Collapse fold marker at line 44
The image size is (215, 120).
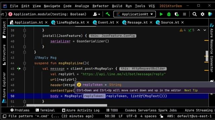tap(25, 63)
